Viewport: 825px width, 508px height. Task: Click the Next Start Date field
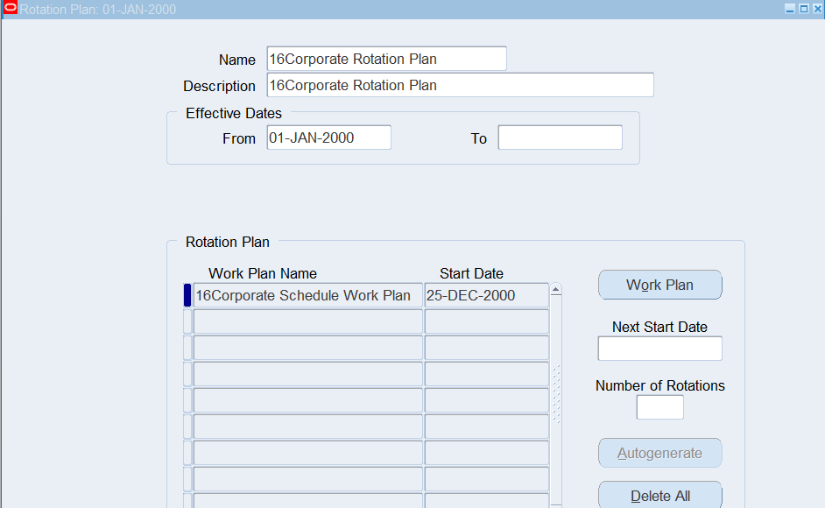659,349
